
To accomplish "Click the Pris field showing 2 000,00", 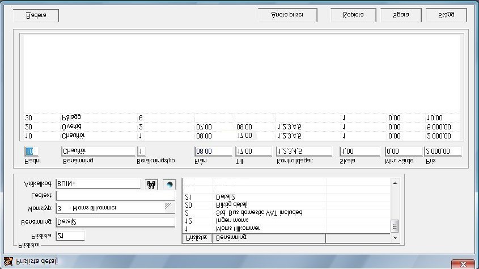I will (x=443, y=152).
